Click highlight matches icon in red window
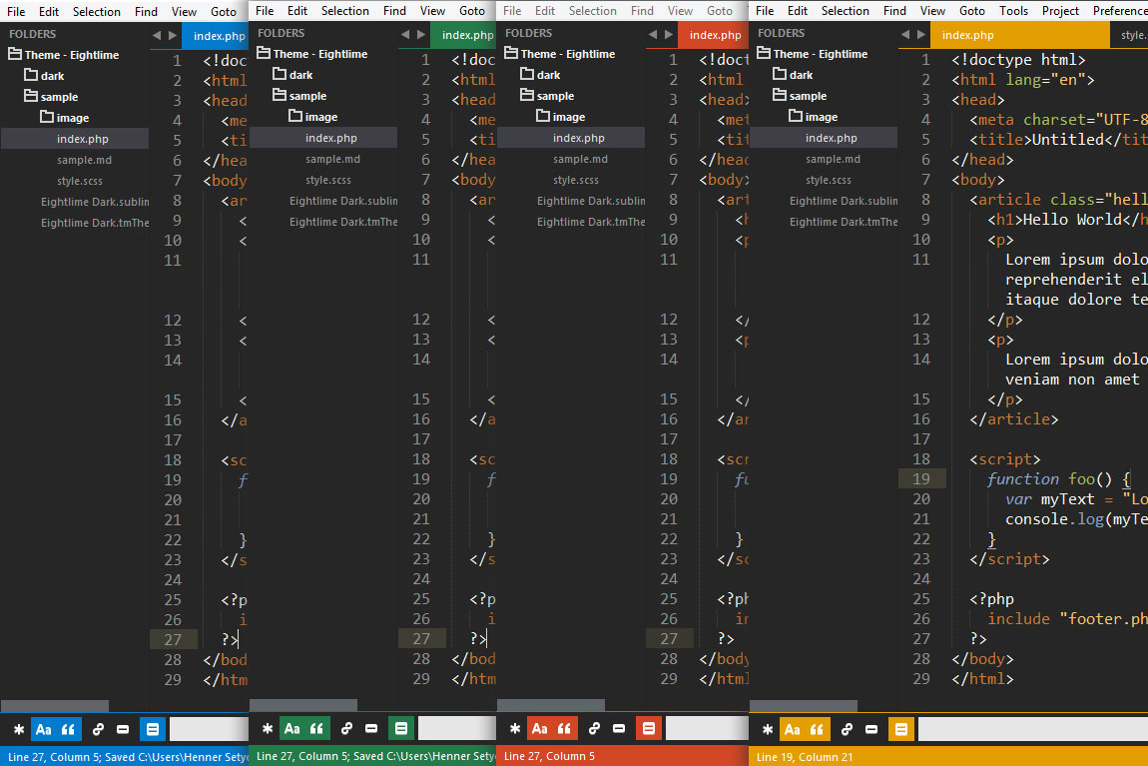Viewport: 1148px width, 766px height. (648, 729)
